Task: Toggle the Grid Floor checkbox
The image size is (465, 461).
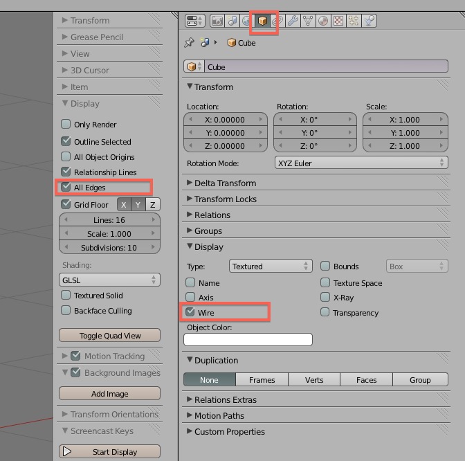Action: pos(66,204)
